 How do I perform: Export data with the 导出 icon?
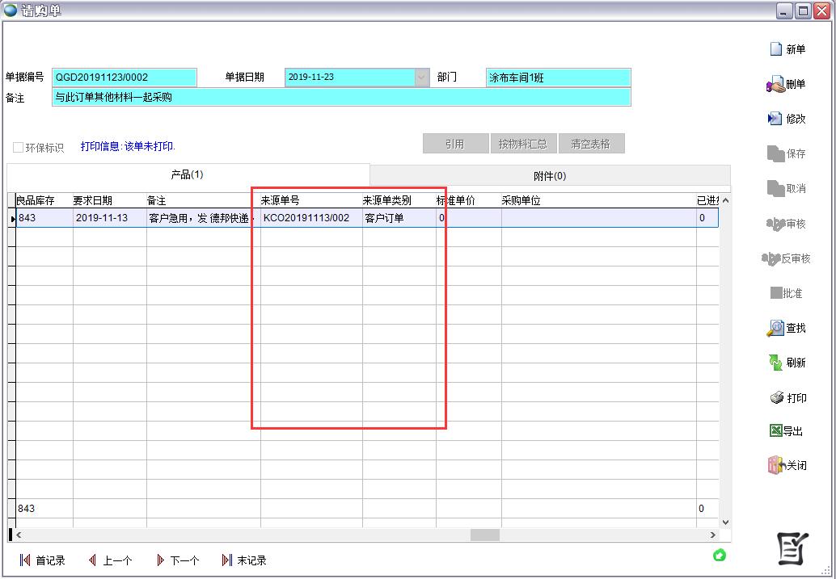[775, 431]
